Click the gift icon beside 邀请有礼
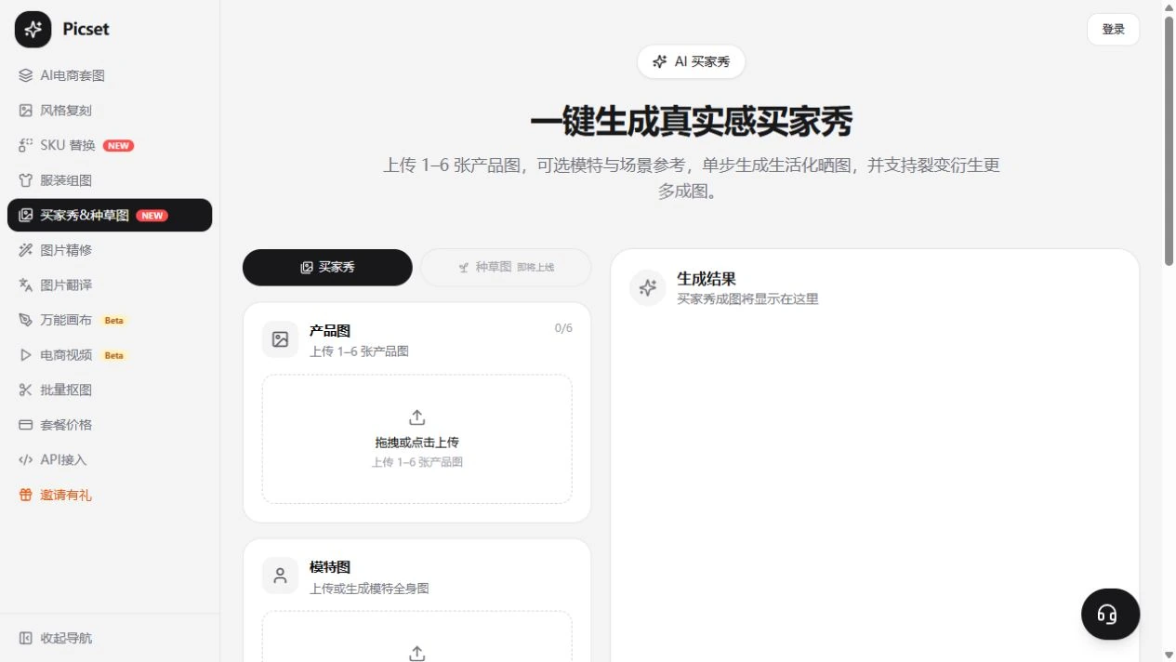This screenshot has width=1176, height=662. point(26,495)
